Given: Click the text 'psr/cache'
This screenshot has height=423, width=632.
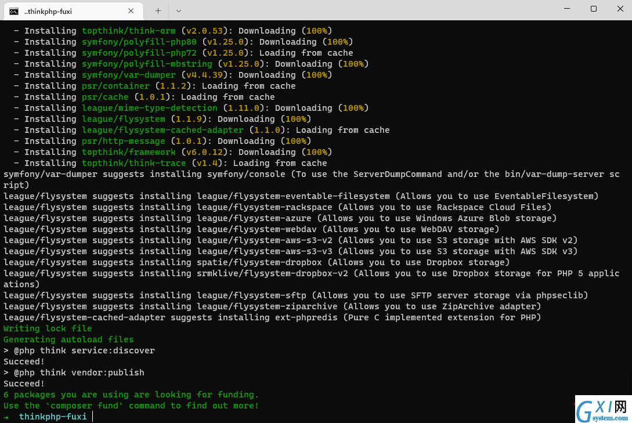Looking at the screenshot, I should tap(105, 97).
